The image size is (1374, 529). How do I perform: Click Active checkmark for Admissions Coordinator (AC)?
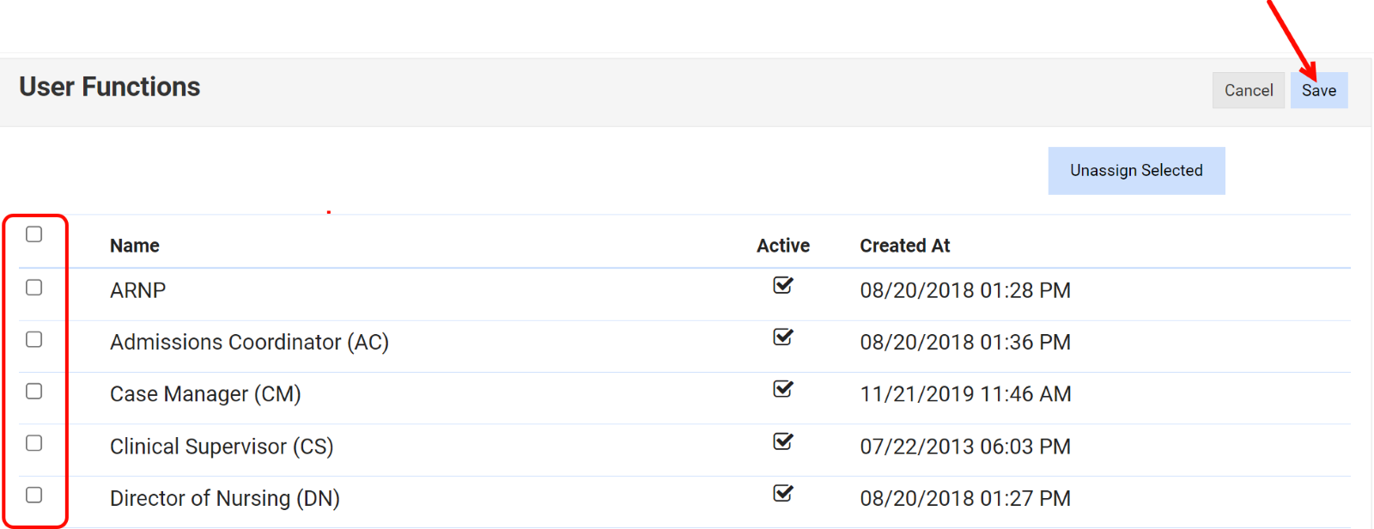[x=782, y=337]
